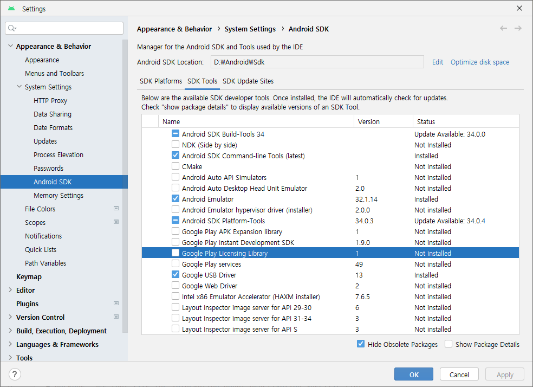Select the Google Web Driver row

tap(330, 286)
